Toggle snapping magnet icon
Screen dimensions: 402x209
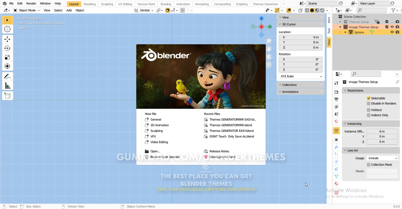pos(168,10)
